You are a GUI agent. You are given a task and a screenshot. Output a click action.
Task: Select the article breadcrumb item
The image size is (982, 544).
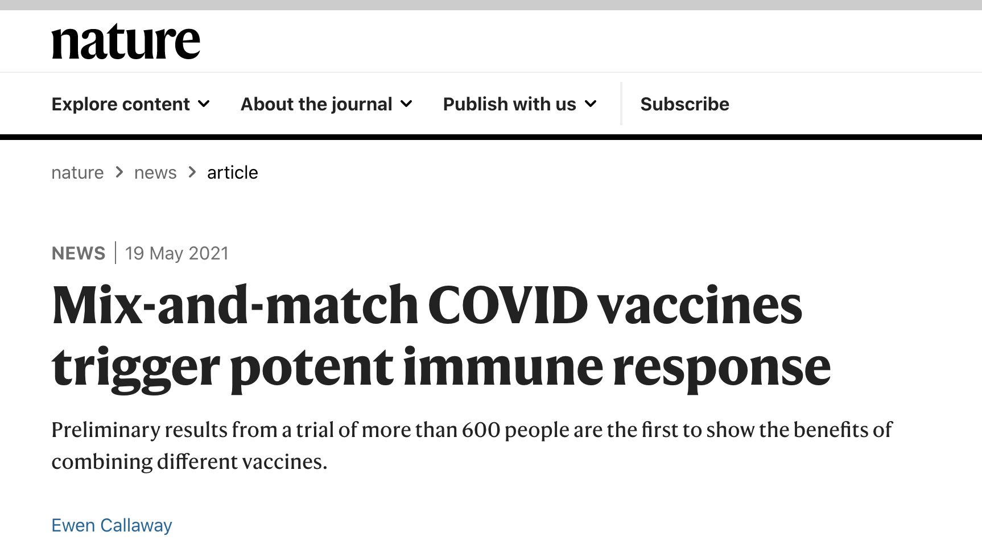pyautogui.click(x=233, y=172)
